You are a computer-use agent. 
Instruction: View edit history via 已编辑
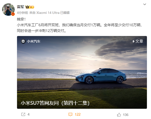coord(65,13)
